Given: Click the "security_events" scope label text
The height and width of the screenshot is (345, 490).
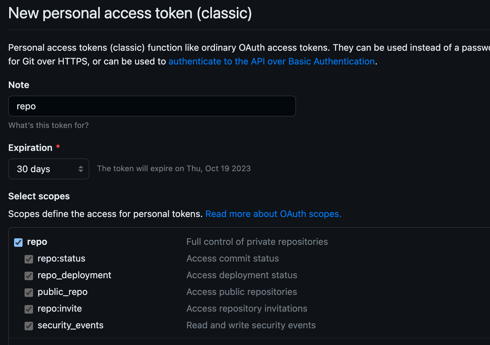Looking at the screenshot, I should pos(70,325).
